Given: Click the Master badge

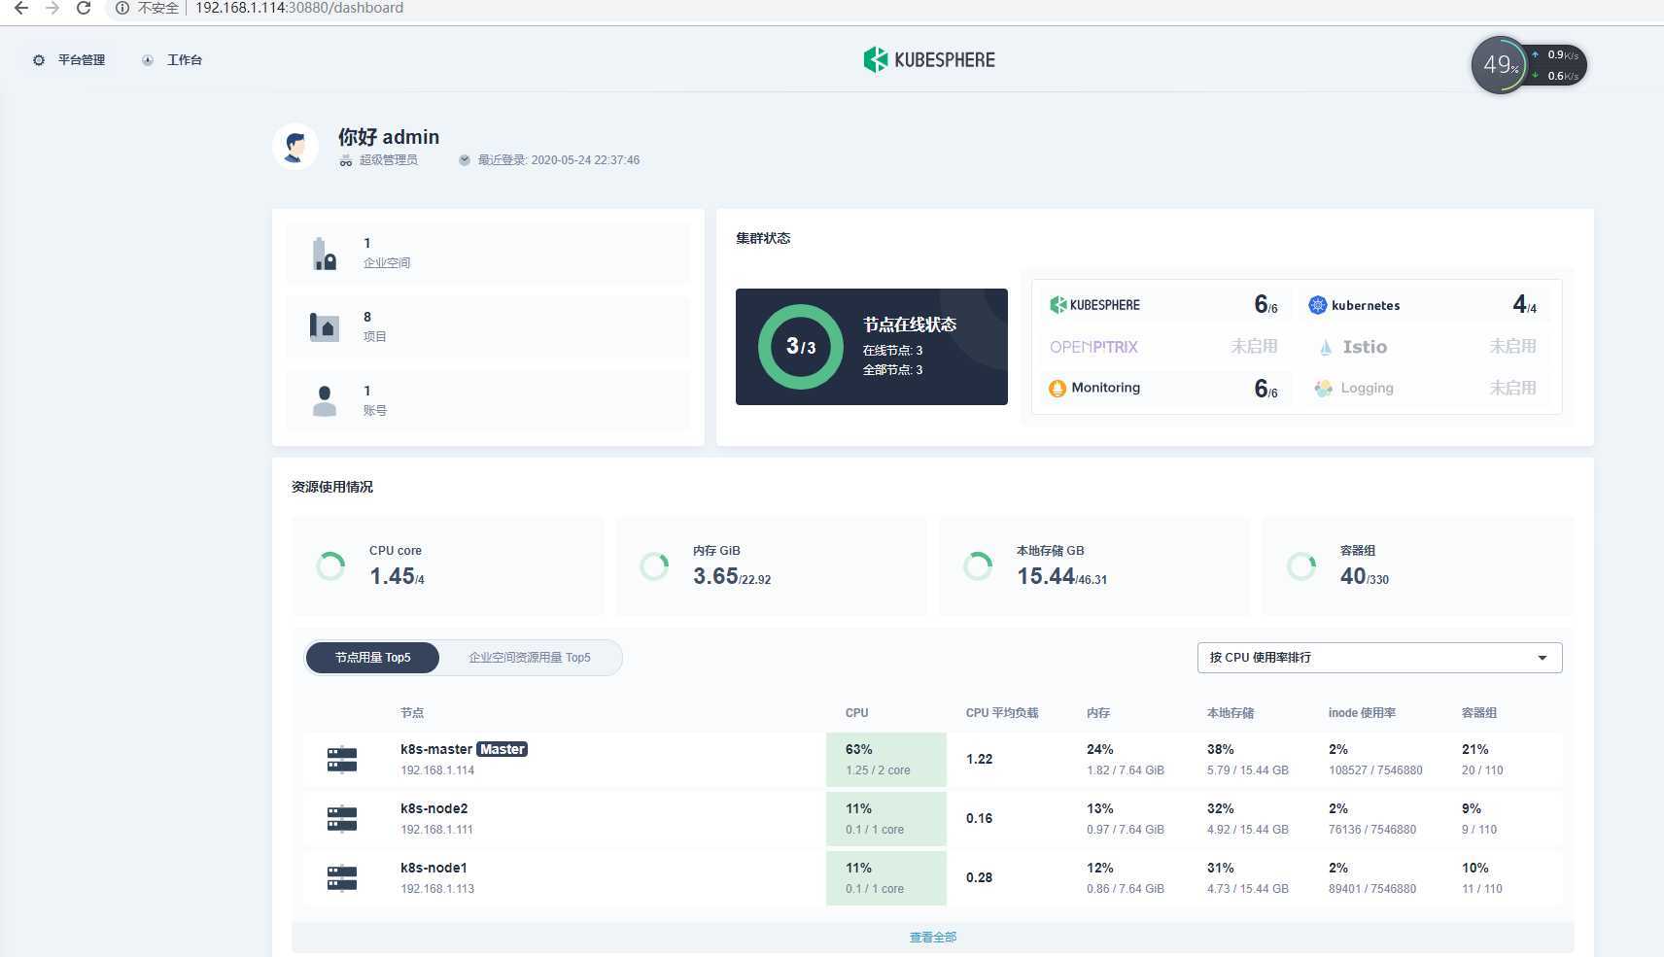Looking at the screenshot, I should [502, 749].
